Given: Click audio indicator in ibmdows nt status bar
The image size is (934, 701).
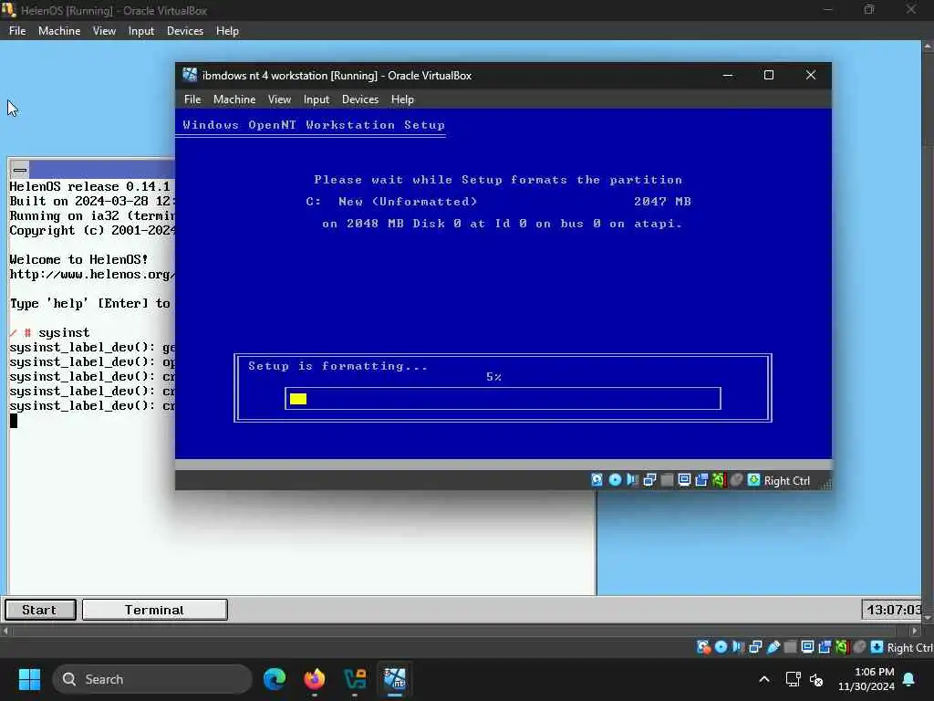Looking at the screenshot, I should click(632, 480).
